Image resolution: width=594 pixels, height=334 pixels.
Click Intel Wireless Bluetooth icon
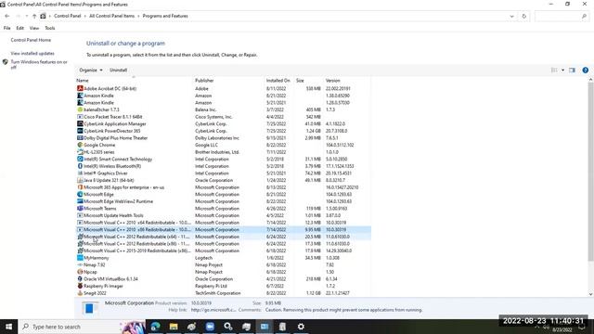pos(80,166)
